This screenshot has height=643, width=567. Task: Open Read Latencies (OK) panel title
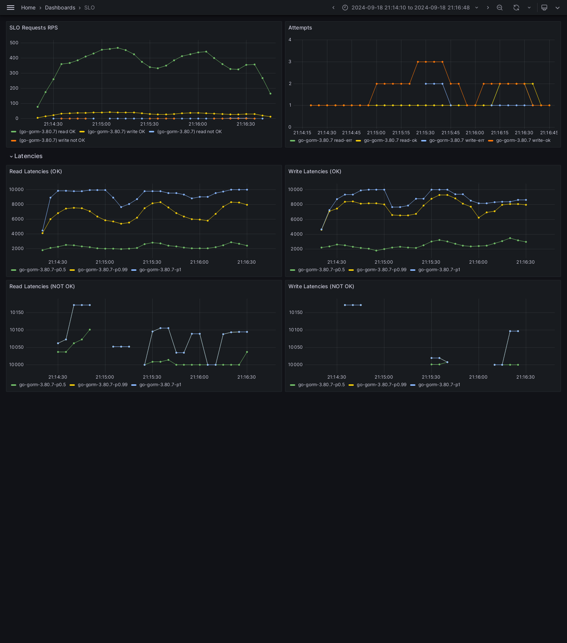tap(36, 171)
